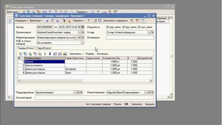
Task: Switch to the Тара (0 поз.) tab
Action: point(44,48)
